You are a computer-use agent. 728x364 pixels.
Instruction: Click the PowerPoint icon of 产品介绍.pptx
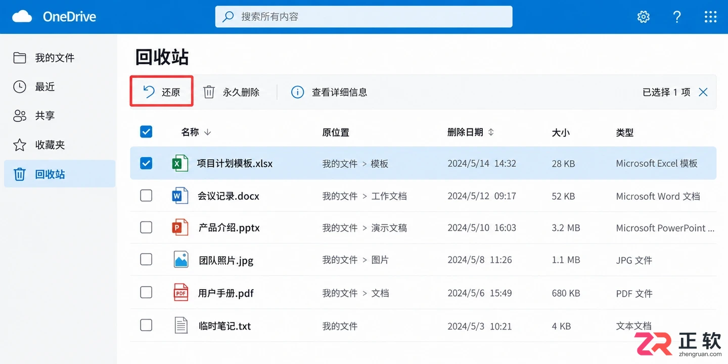(180, 227)
